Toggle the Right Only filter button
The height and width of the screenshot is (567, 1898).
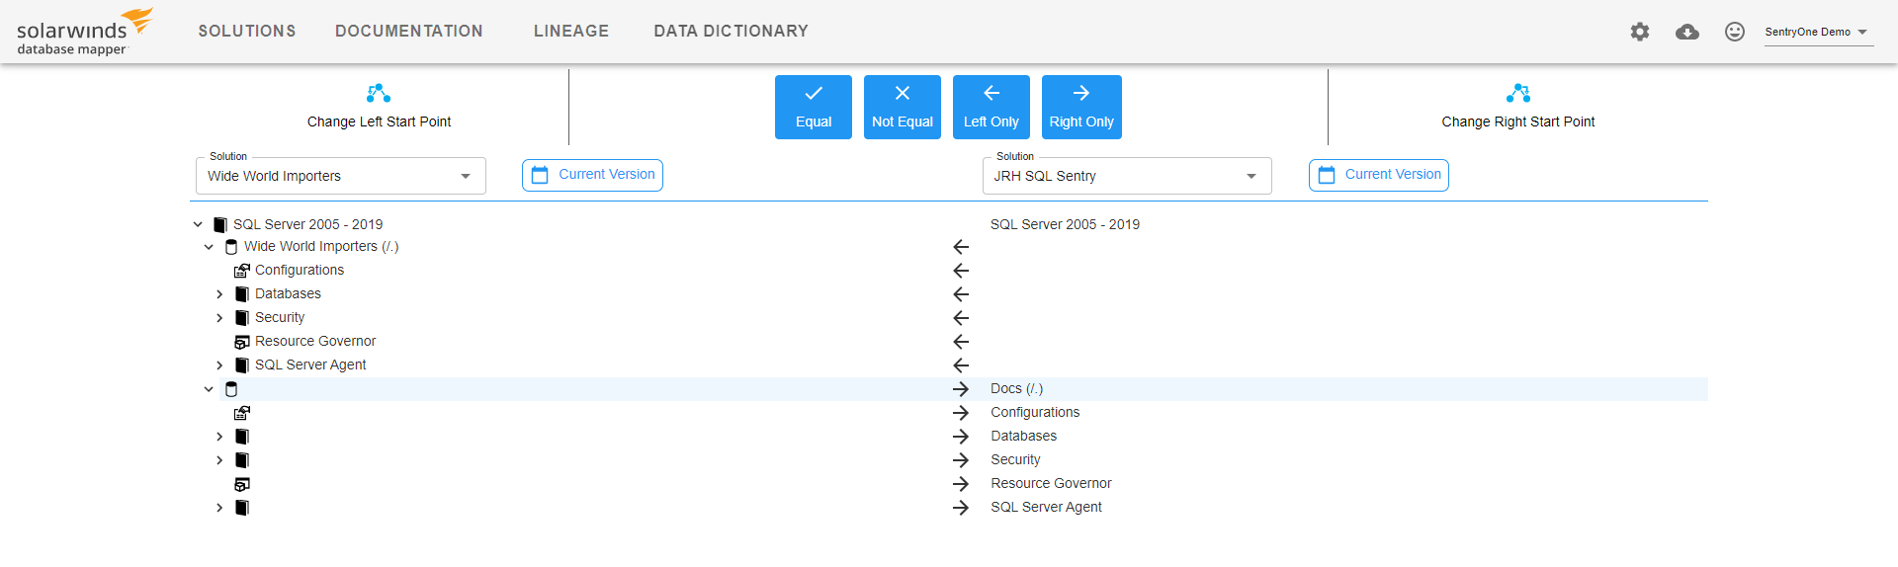tap(1081, 107)
